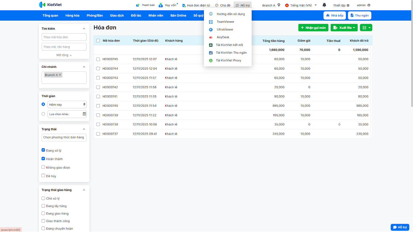Screen dimensions: 413x232
Task: Click the Chủ đề palette icon
Action: click(x=217, y=5)
